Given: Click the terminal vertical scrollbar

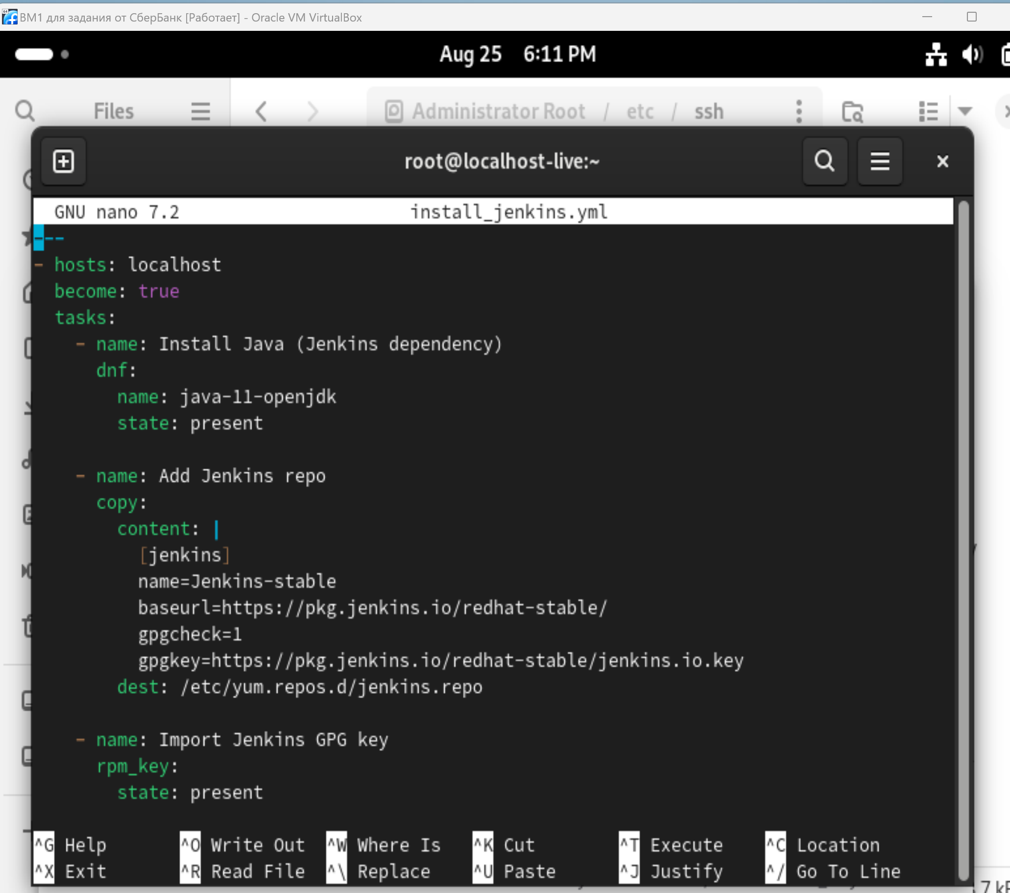Looking at the screenshot, I should tap(963, 540).
